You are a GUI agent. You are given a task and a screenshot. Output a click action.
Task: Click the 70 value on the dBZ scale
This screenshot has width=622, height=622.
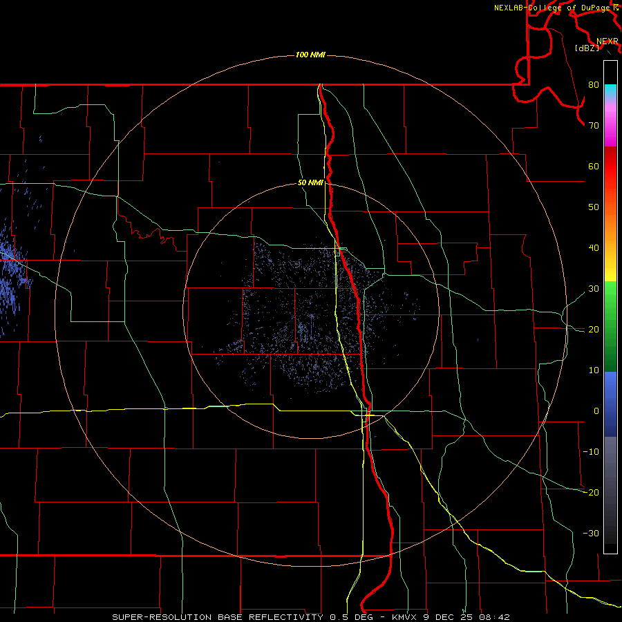pyautogui.click(x=594, y=126)
